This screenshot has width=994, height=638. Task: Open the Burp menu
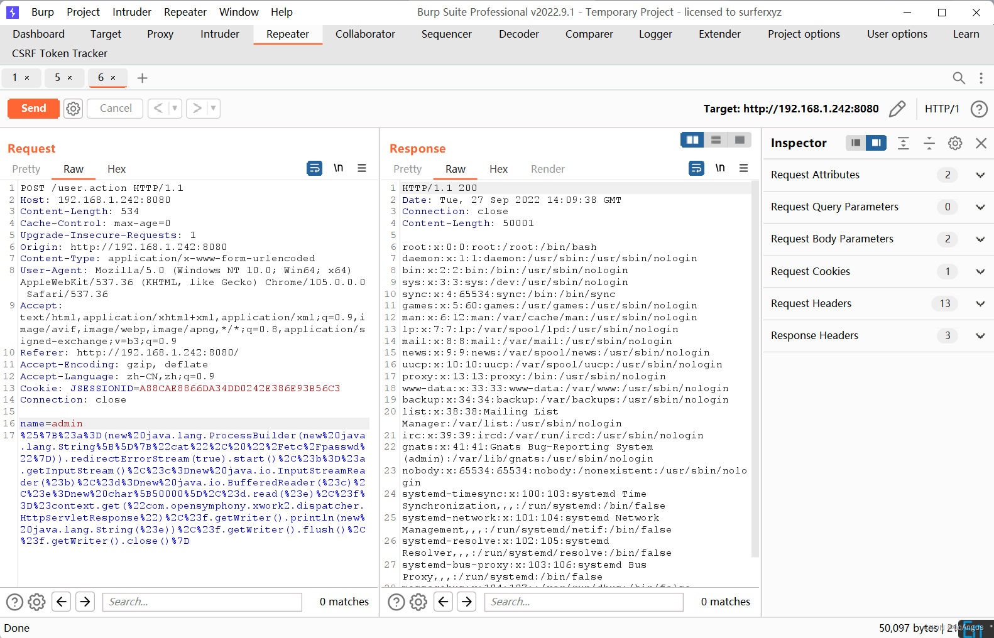pyautogui.click(x=43, y=12)
